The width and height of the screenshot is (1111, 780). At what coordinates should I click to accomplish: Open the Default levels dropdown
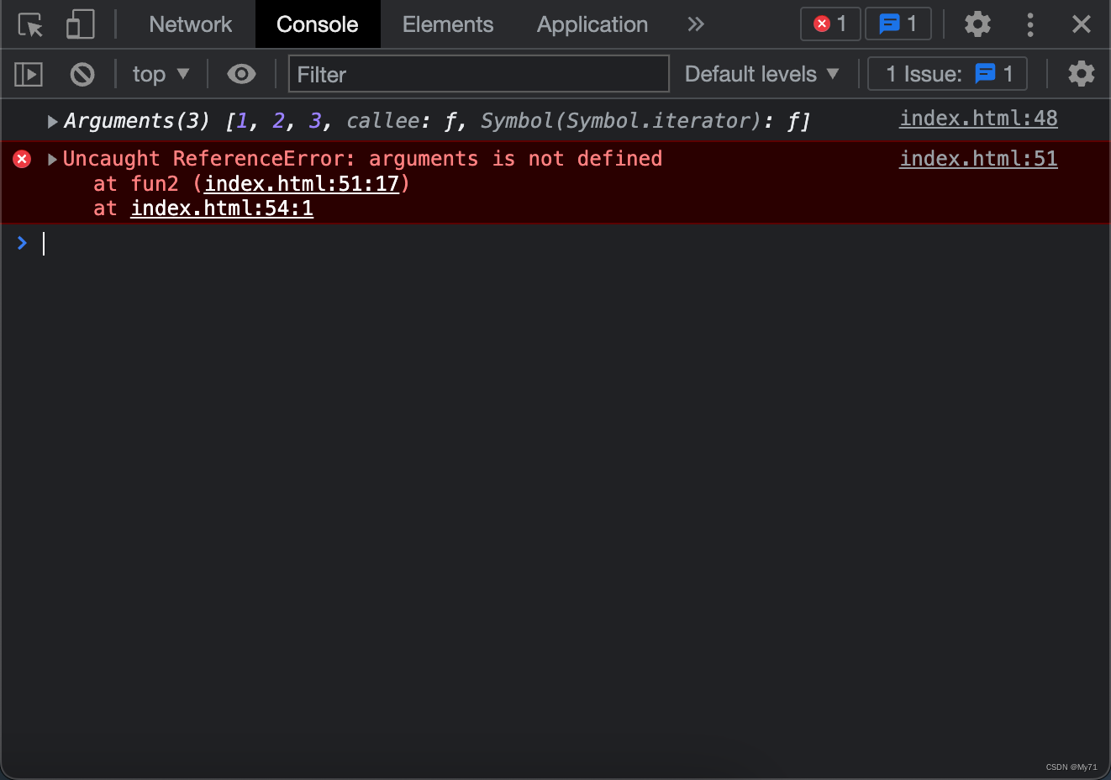(761, 75)
